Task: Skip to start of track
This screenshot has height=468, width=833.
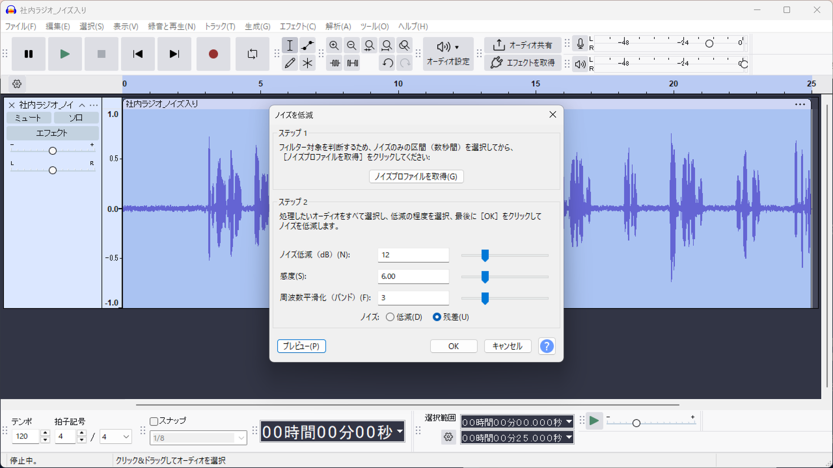Action: [138, 54]
